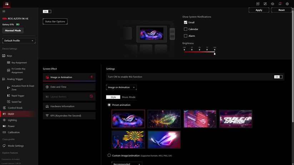This screenshot has height=165, width=294.
Task: Click the second screen icon in the top bar
Action: pos(265,4)
